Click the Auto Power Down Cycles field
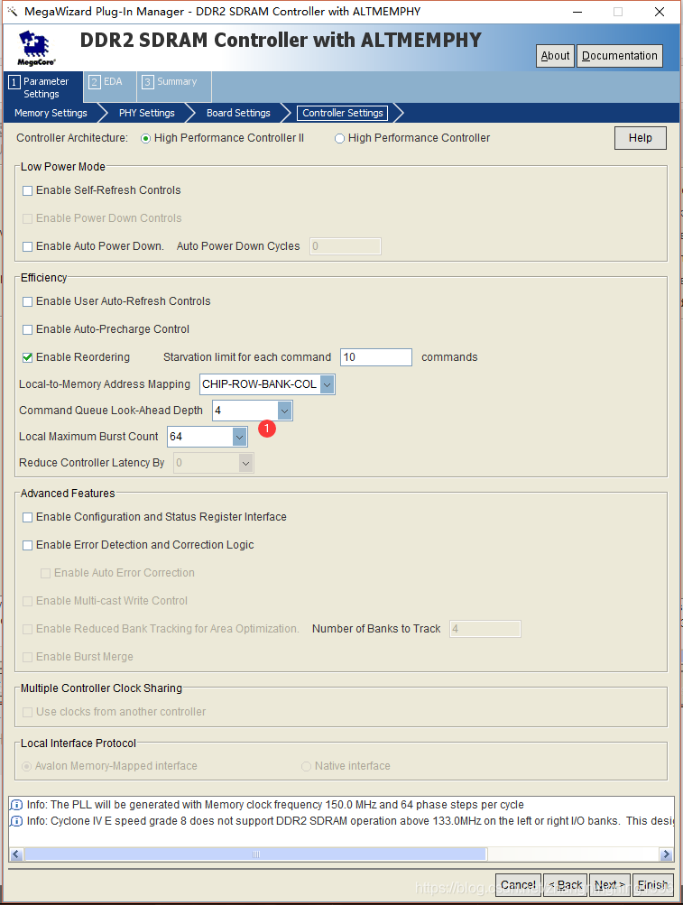The width and height of the screenshot is (683, 905). [346, 246]
